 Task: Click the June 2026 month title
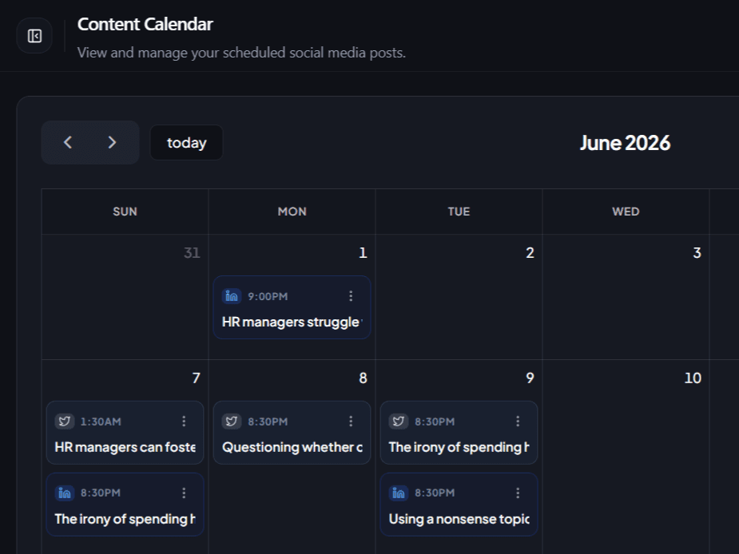(625, 143)
